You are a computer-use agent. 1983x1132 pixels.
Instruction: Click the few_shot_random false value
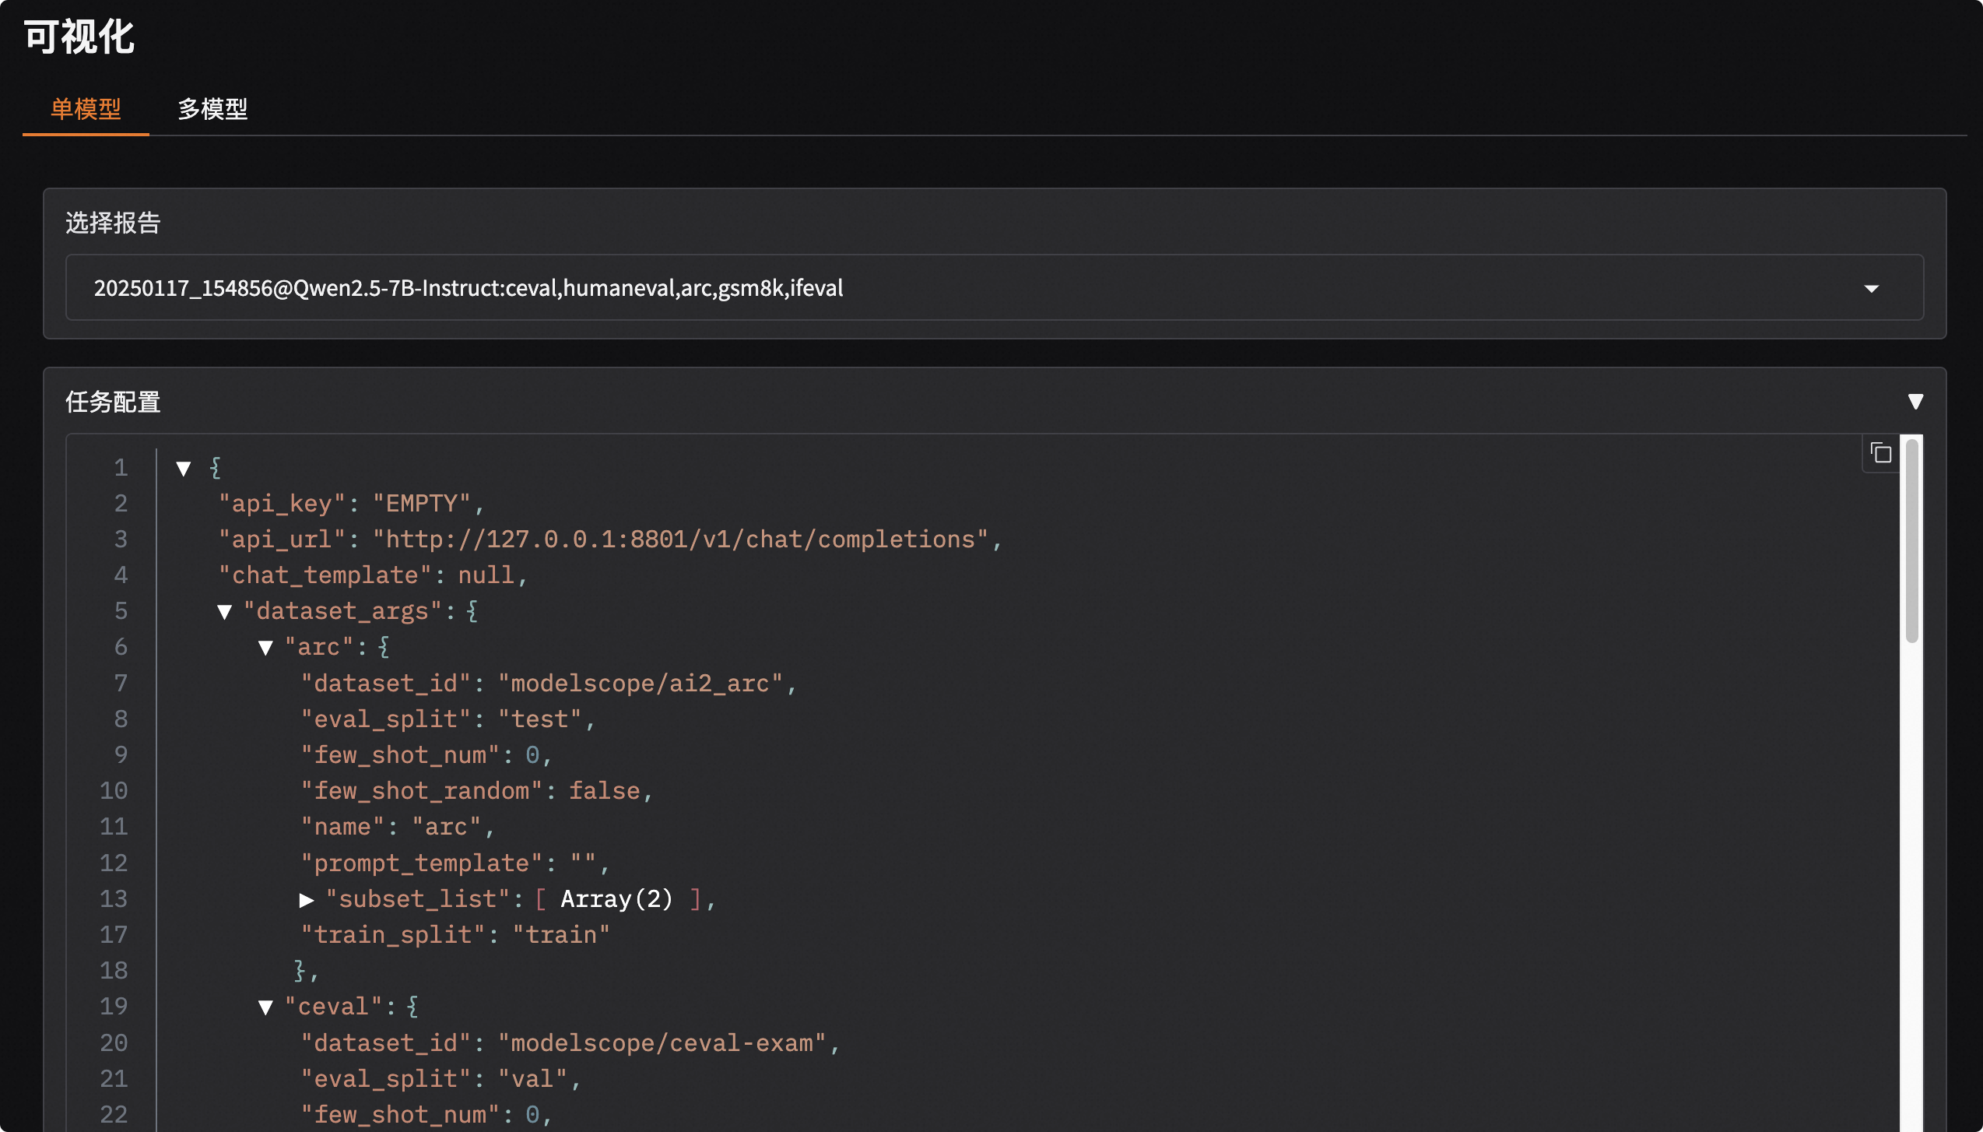tap(604, 791)
